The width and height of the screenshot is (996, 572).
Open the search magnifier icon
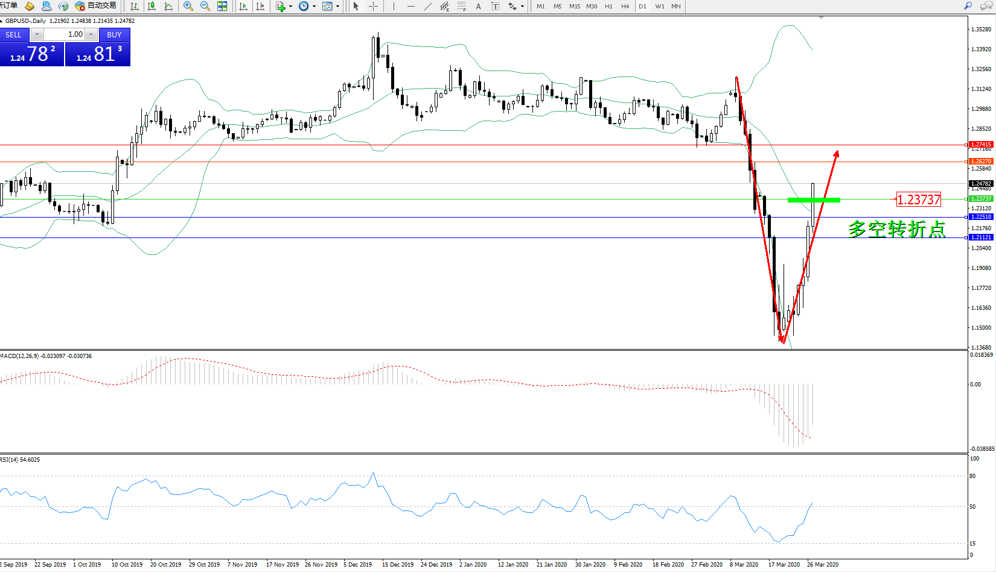[x=968, y=6]
